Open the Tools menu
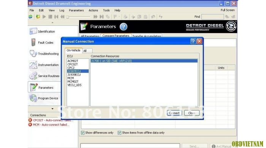 click(x=106, y=10)
